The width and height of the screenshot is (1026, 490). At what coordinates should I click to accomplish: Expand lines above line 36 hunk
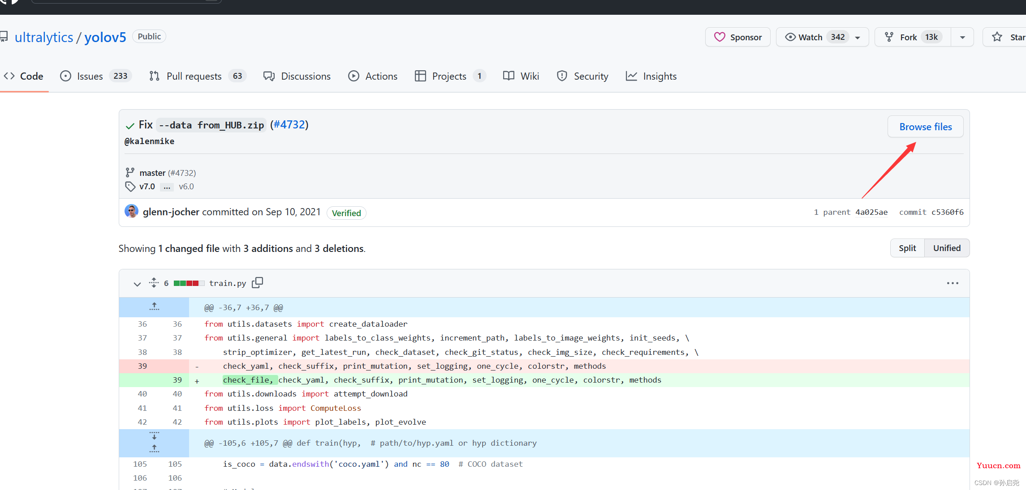154,307
